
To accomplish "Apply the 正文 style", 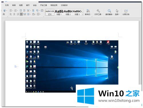I will click(50, 12).
